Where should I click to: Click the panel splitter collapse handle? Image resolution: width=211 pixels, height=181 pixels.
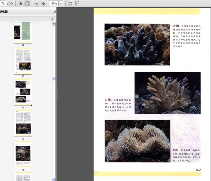(57, 95)
